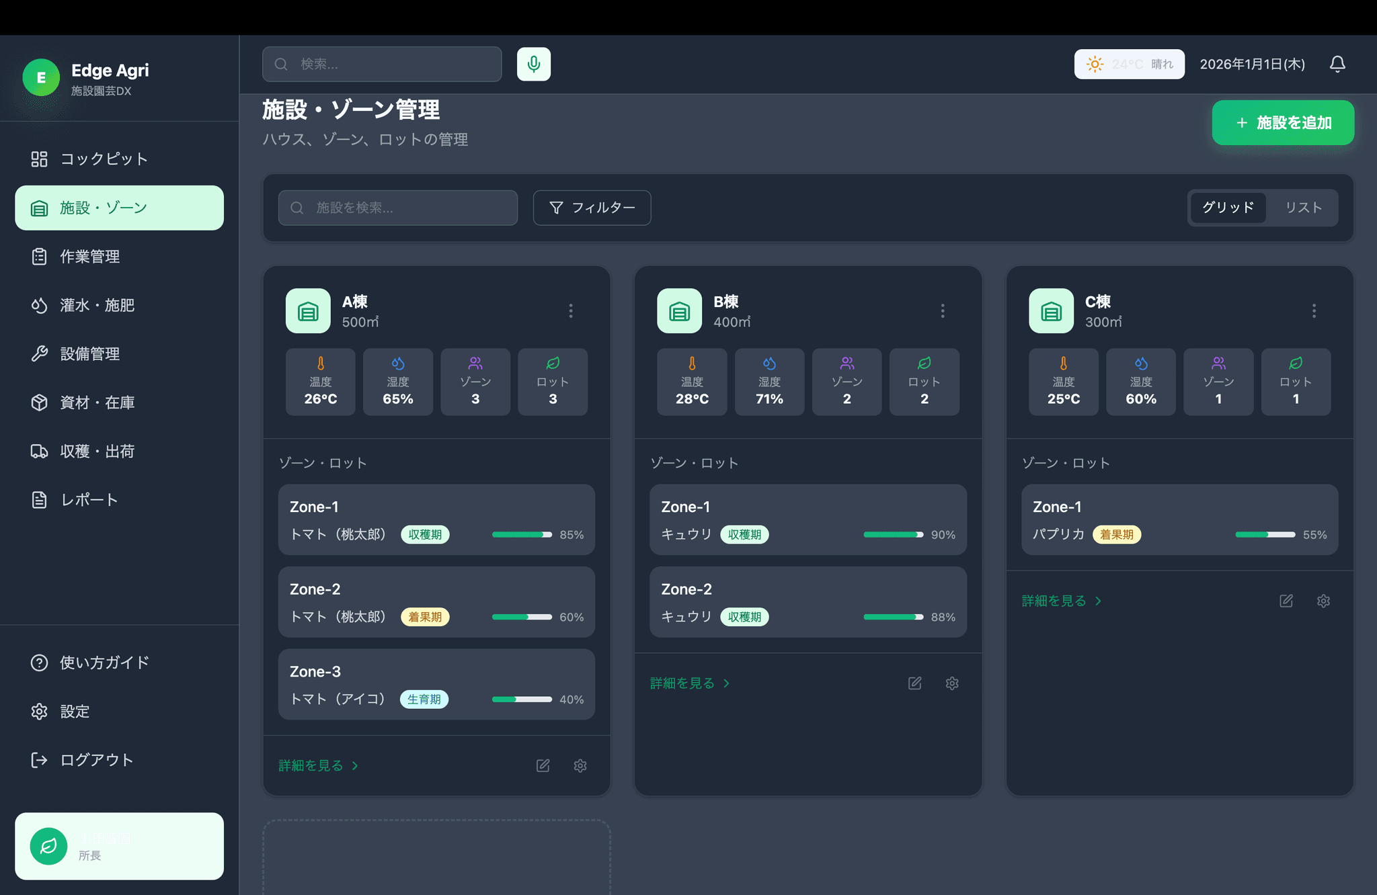Click the microphone voice search icon
The height and width of the screenshot is (895, 1377).
[533, 64]
